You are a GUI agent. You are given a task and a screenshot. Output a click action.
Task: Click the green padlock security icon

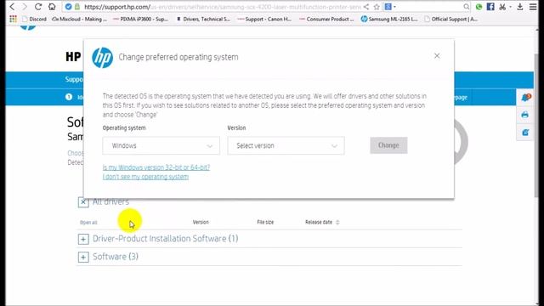tap(77, 7)
